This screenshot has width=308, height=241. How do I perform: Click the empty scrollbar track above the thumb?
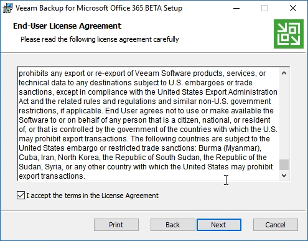[x=284, y=118]
